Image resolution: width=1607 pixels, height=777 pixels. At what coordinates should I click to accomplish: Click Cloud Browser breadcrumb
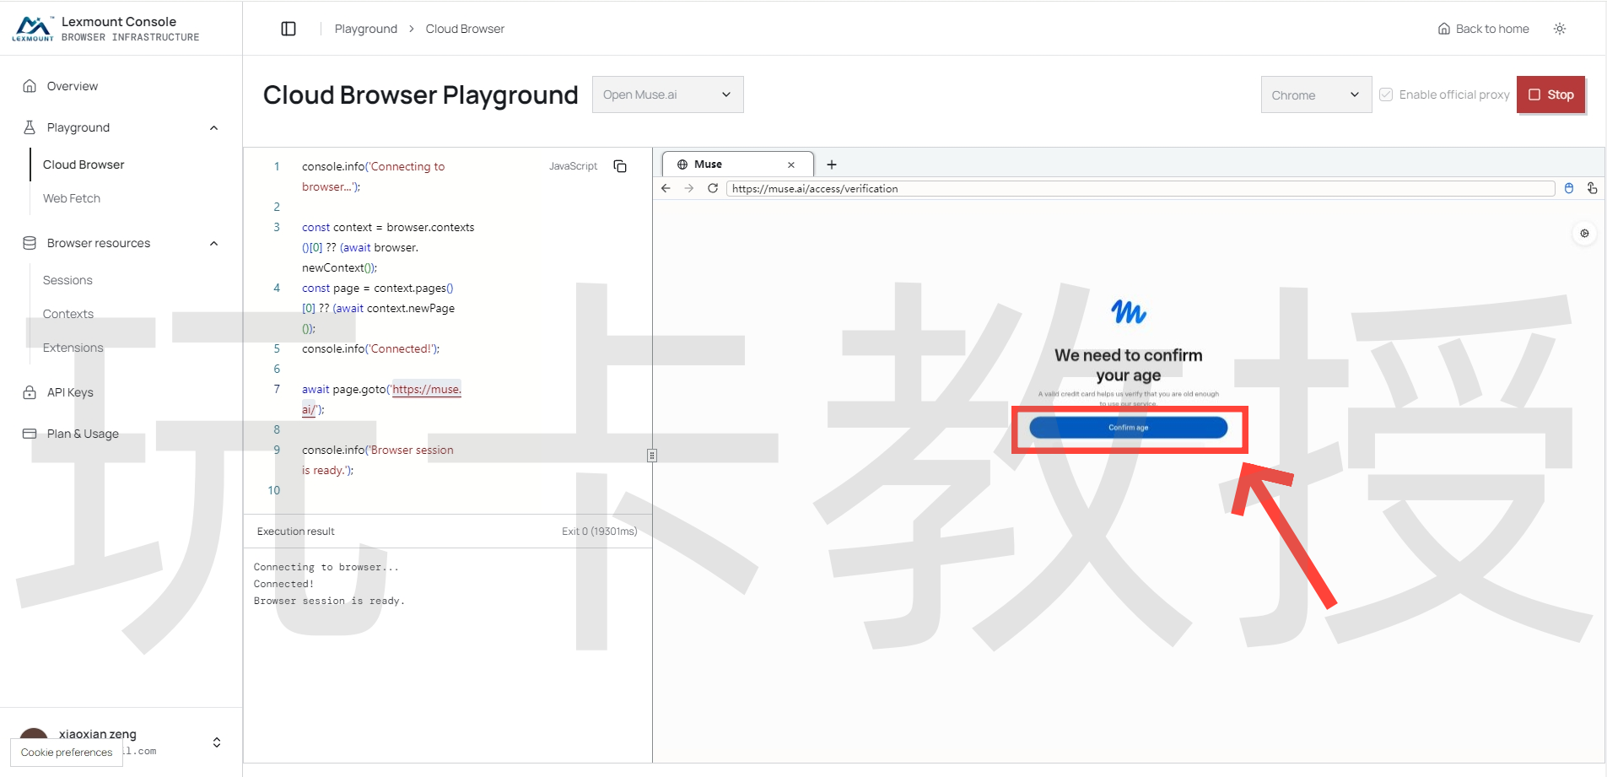coord(465,29)
